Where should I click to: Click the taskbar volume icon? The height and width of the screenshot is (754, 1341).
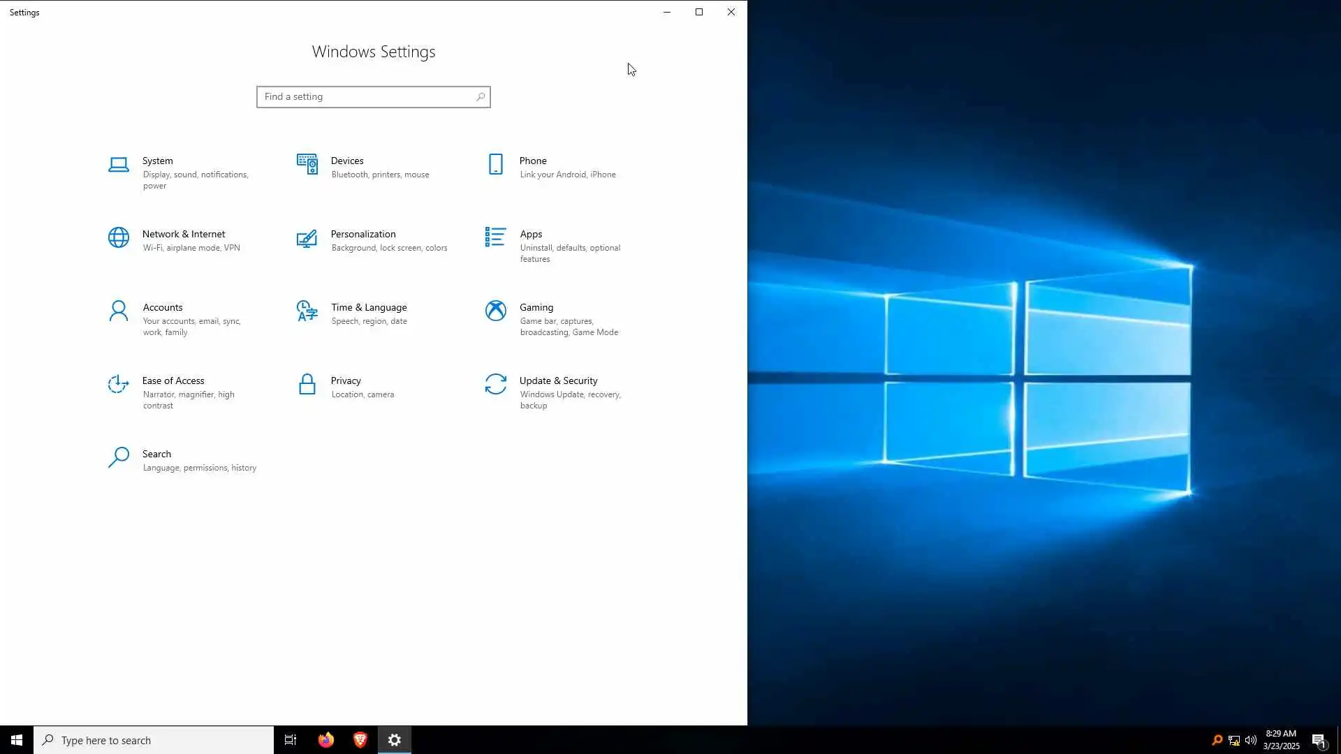click(1251, 740)
